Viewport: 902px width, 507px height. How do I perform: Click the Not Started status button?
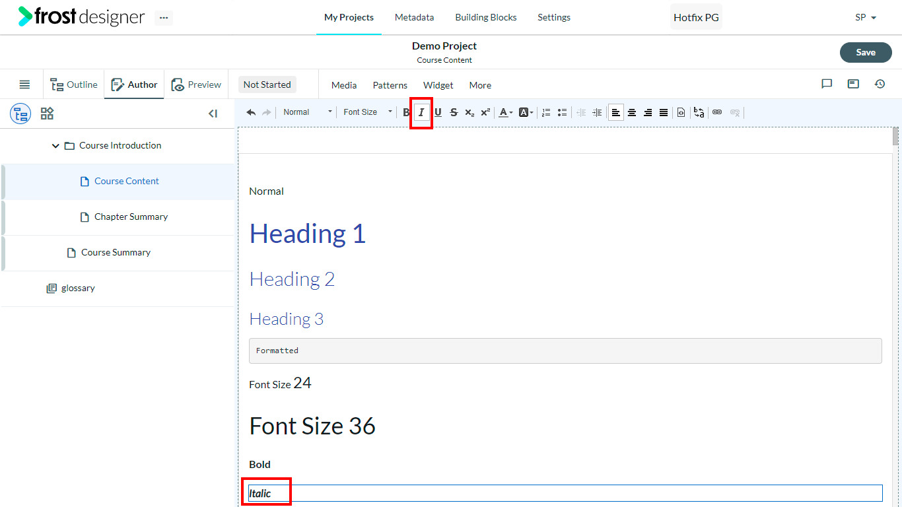267,84
